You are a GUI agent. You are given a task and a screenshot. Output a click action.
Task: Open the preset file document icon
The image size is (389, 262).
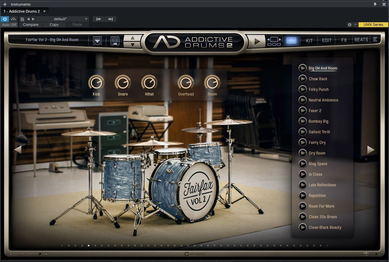pyautogui.click(x=22, y=19)
